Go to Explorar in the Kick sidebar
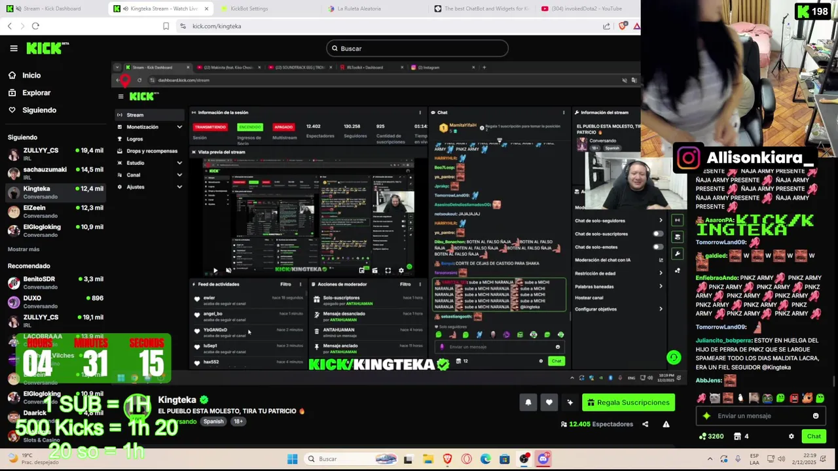 (29, 93)
